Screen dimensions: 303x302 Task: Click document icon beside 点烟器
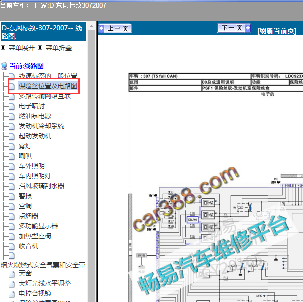tap(12, 216)
